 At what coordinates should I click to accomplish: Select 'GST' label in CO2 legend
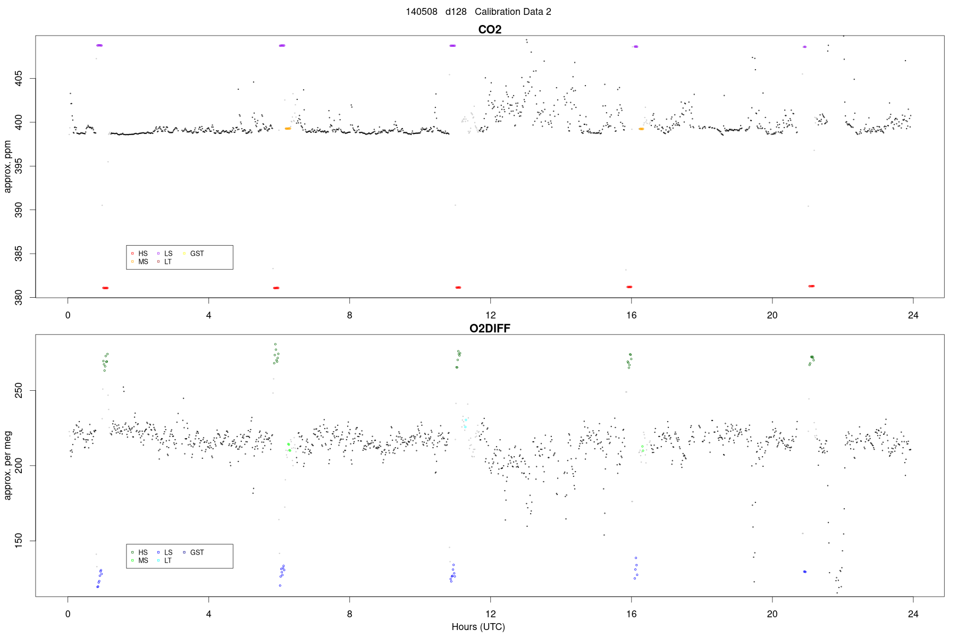point(197,254)
